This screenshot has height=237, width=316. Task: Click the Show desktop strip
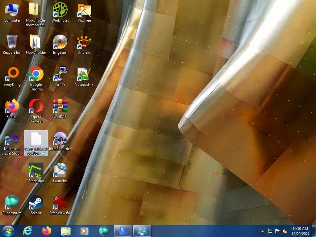pyautogui.click(x=314, y=231)
